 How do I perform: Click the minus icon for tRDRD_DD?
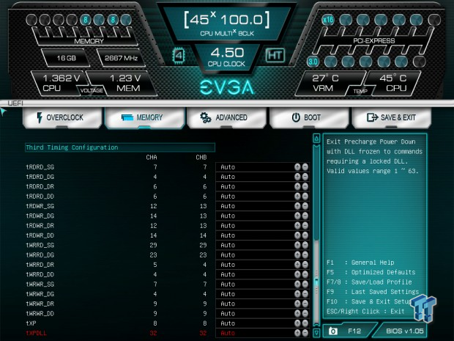pos(305,196)
